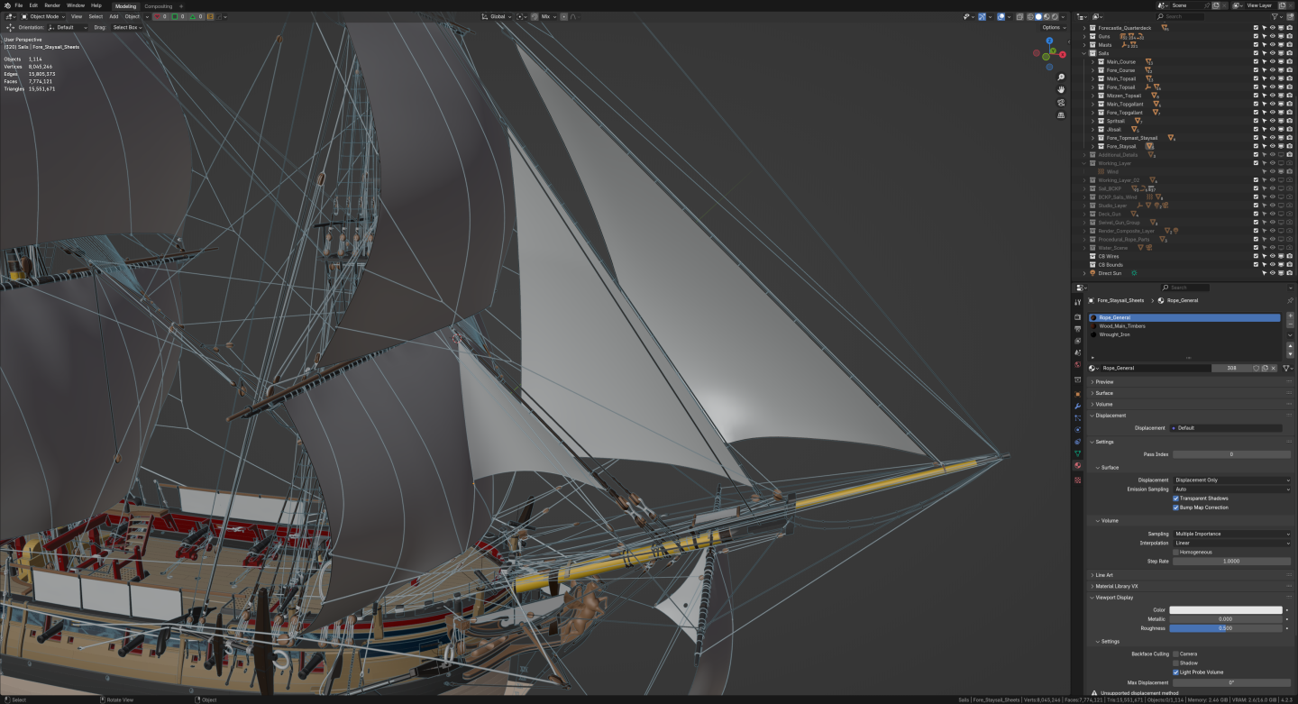
Task: Open the Multiple Importance sampling dropdown
Action: (x=1232, y=534)
